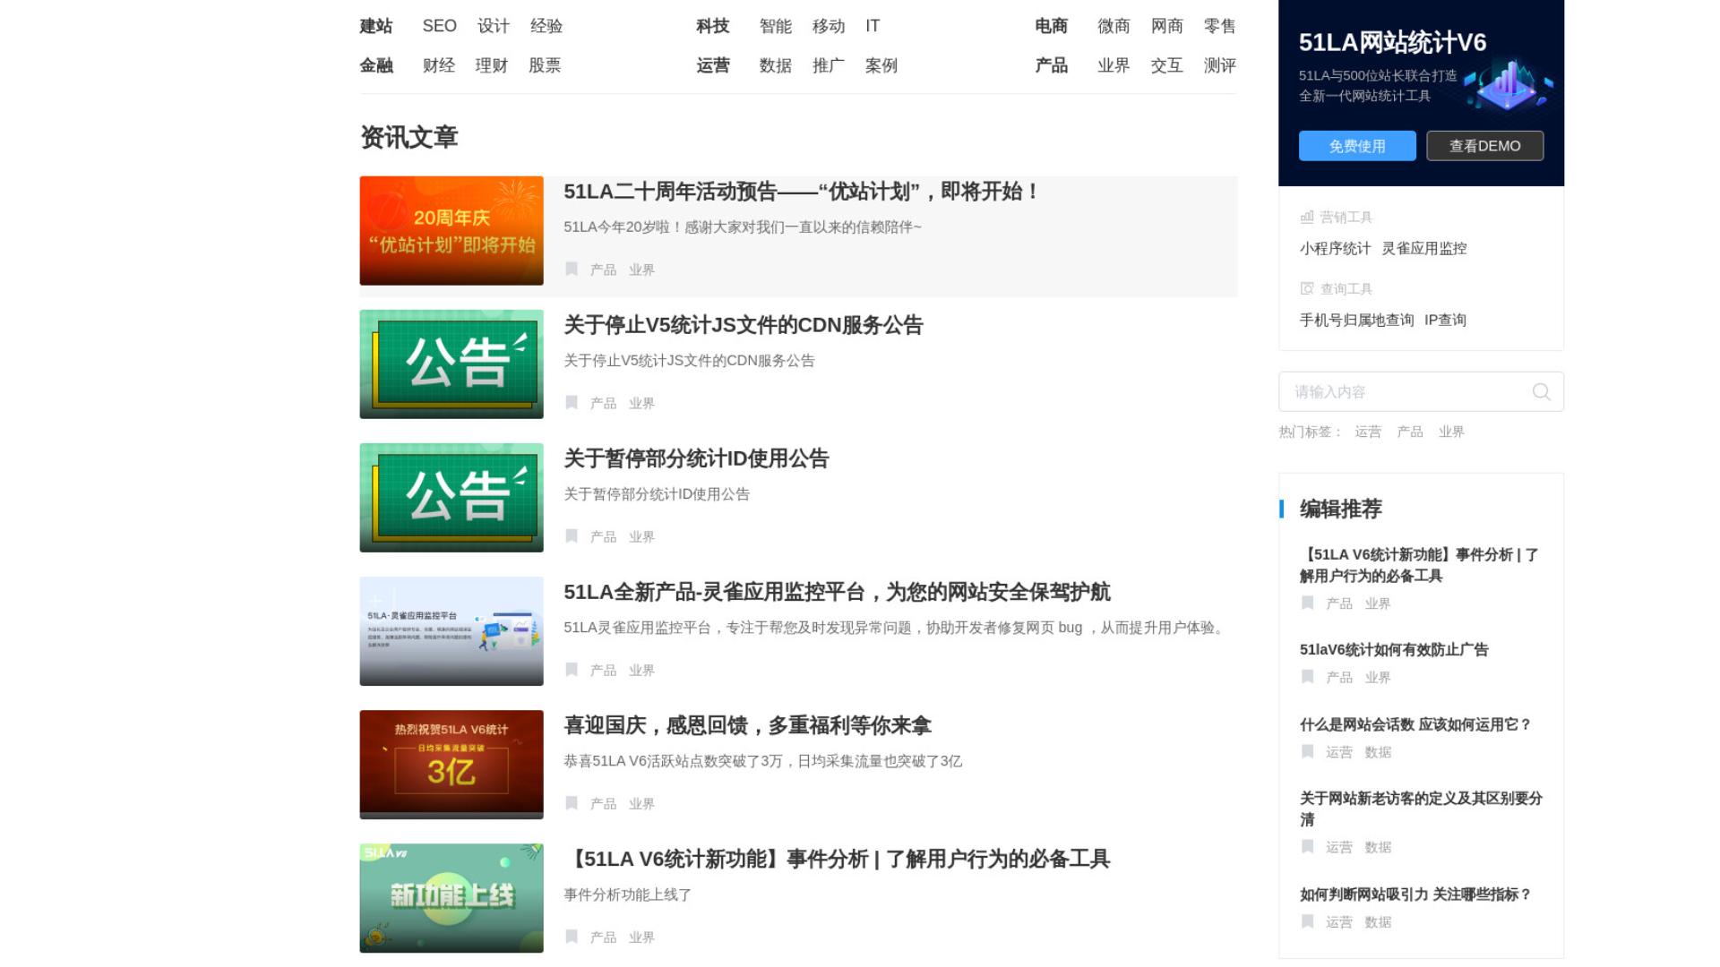
Task: Click bookmark icon under 如何判断网站吸引力 recommendation
Action: (x=1307, y=921)
